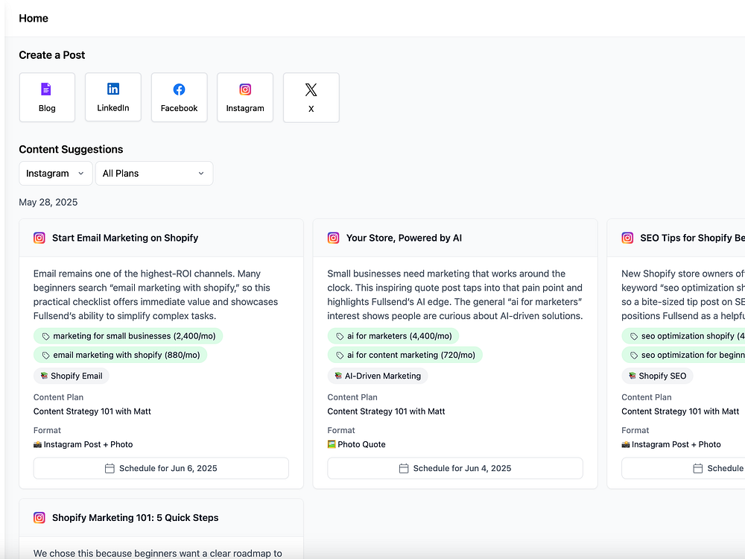This screenshot has height=559, width=745.
Task: Click tag icon on ai for marketers
Action: [340, 337]
